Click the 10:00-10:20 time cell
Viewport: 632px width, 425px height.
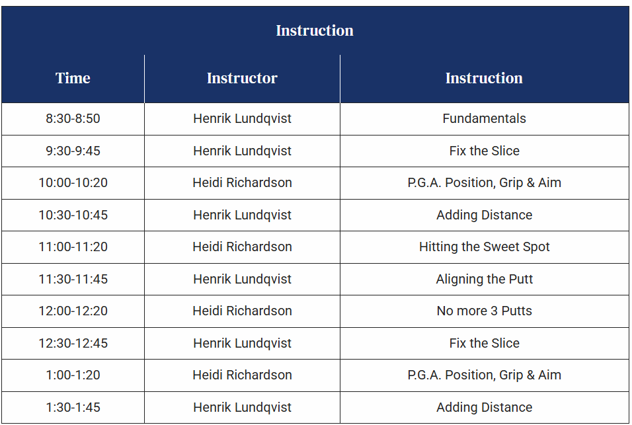(73, 183)
